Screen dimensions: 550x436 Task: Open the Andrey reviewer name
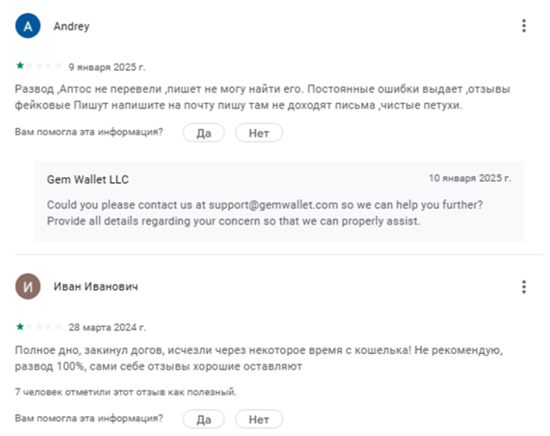click(x=71, y=26)
